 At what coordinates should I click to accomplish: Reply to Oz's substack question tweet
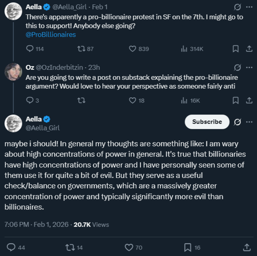30,101
